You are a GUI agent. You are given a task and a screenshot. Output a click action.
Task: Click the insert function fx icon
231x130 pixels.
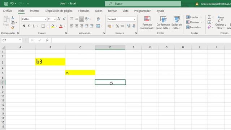click(x=47, y=40)
